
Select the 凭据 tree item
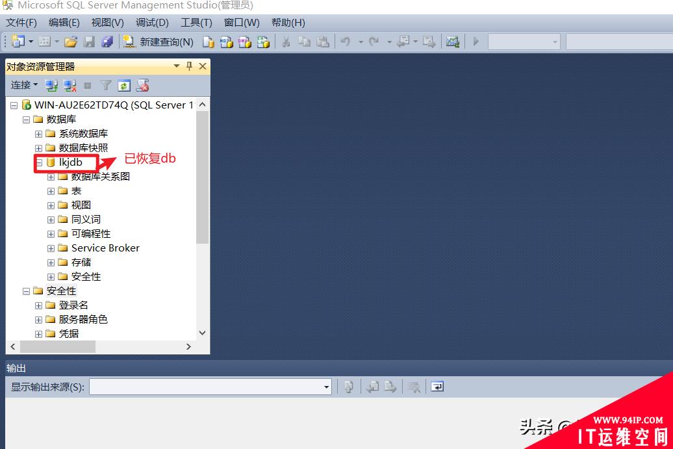[69, 333]
